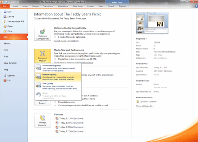Click the Help question mark icon

196,6
